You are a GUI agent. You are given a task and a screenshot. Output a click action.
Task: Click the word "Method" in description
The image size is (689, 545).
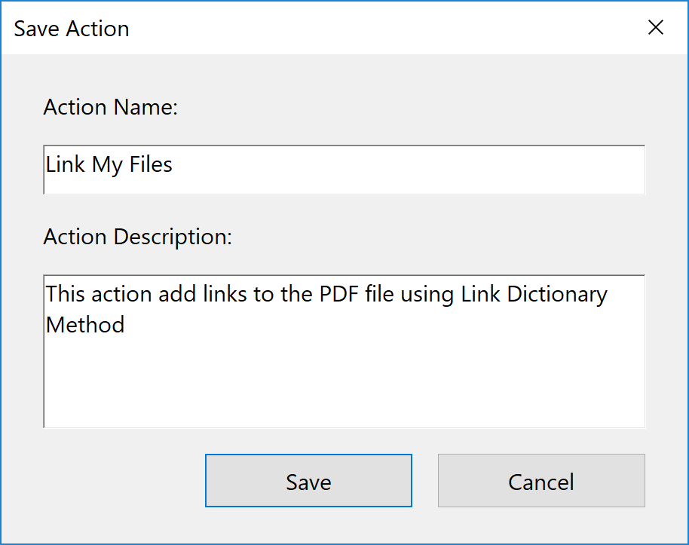[85, 325]
